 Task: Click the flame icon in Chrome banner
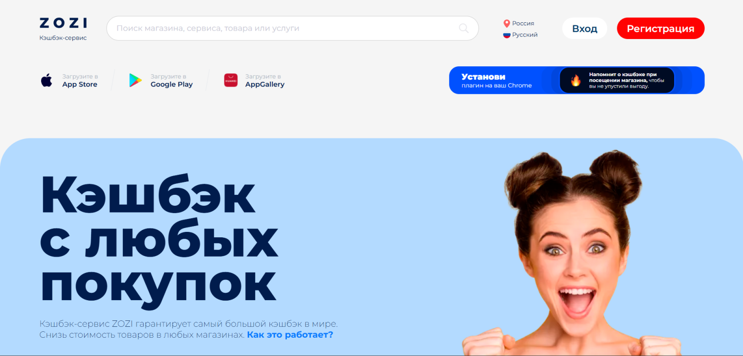click(x=576, y=81)
